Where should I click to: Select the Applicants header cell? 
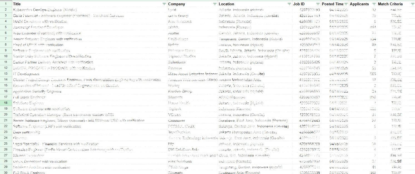[363, 4]
